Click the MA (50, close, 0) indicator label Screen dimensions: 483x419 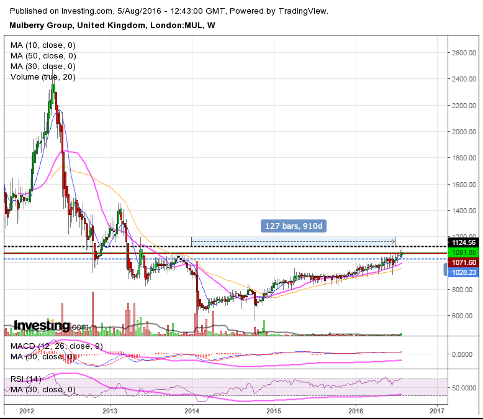point(43,56)
